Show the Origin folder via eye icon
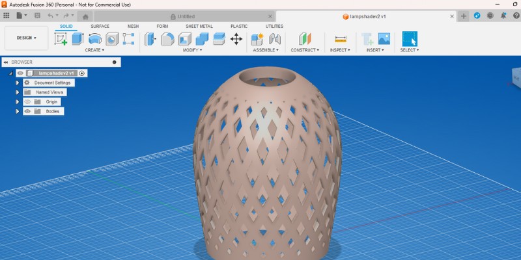The image size is (521, 260). (27, 102)
